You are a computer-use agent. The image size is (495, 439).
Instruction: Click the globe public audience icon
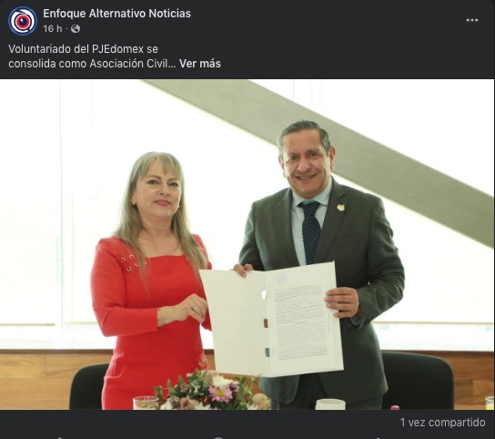76,29
